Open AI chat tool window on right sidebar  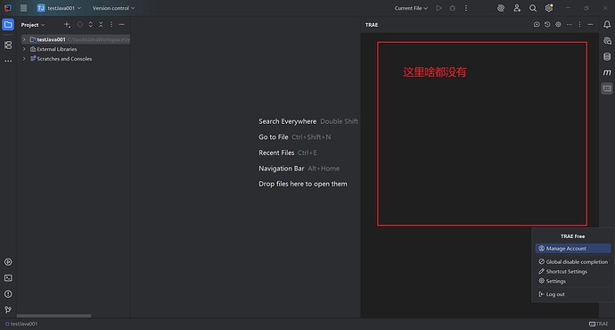click(x=607, y=41)
